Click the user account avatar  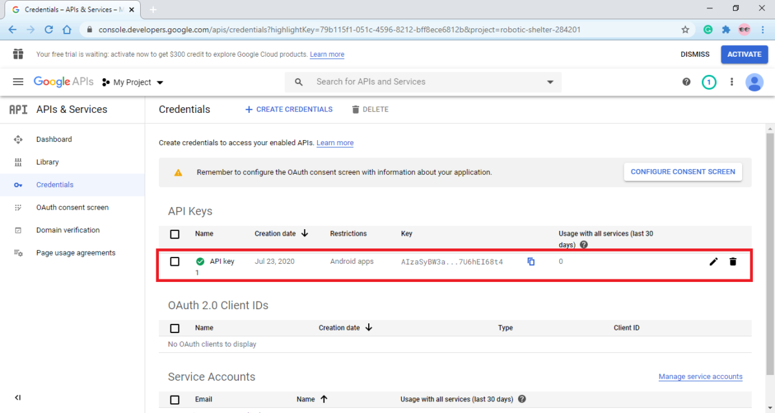coord(754,82)
